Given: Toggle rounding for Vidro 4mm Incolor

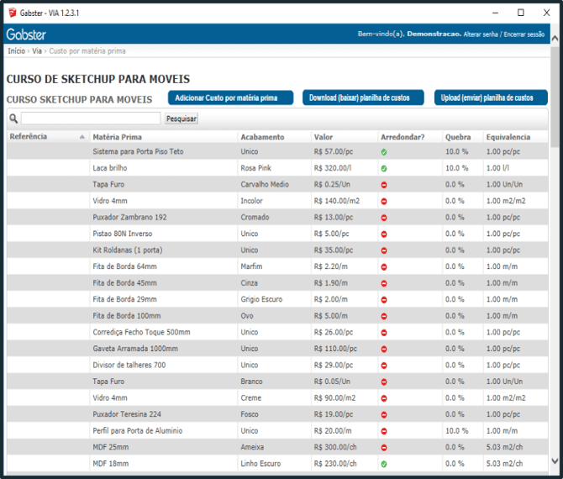Looking at the screenshot, I should click(x=384, y=201).
